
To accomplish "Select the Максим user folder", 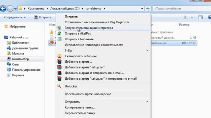I will click(x=18, y=53).
